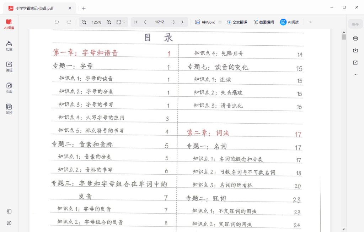The image size is (364, 232).
Task: Open the 编辑 editing panel
Action: (x=9, y=66)
